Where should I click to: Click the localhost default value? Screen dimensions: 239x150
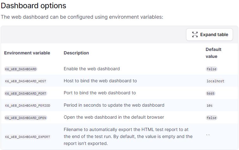coord(215,81)
